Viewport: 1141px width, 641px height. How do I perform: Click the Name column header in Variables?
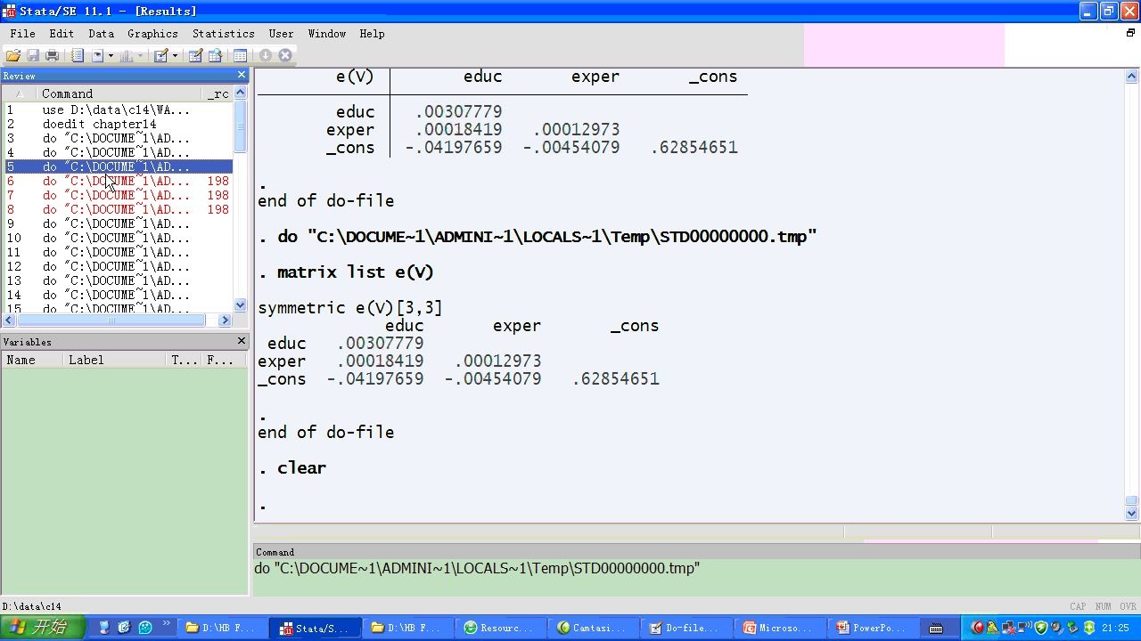33,360
